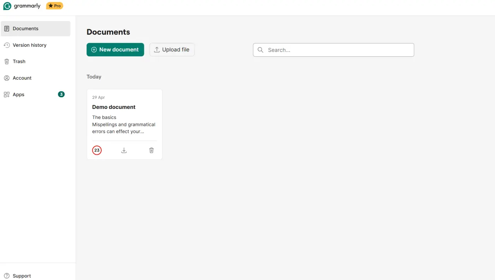The height and width of the screenshot is (280, 495).
Task: Click the Pro badge
Action: [55, 6]
